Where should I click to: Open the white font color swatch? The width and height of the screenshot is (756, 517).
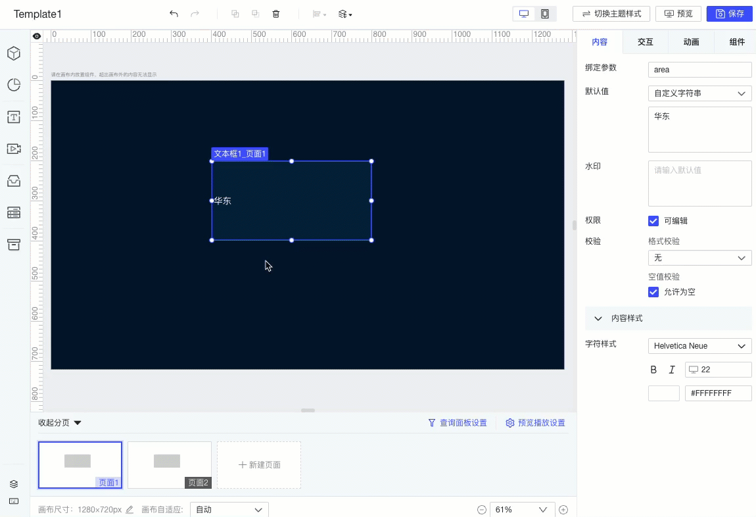pyautogui.click(x=664, y=393)
